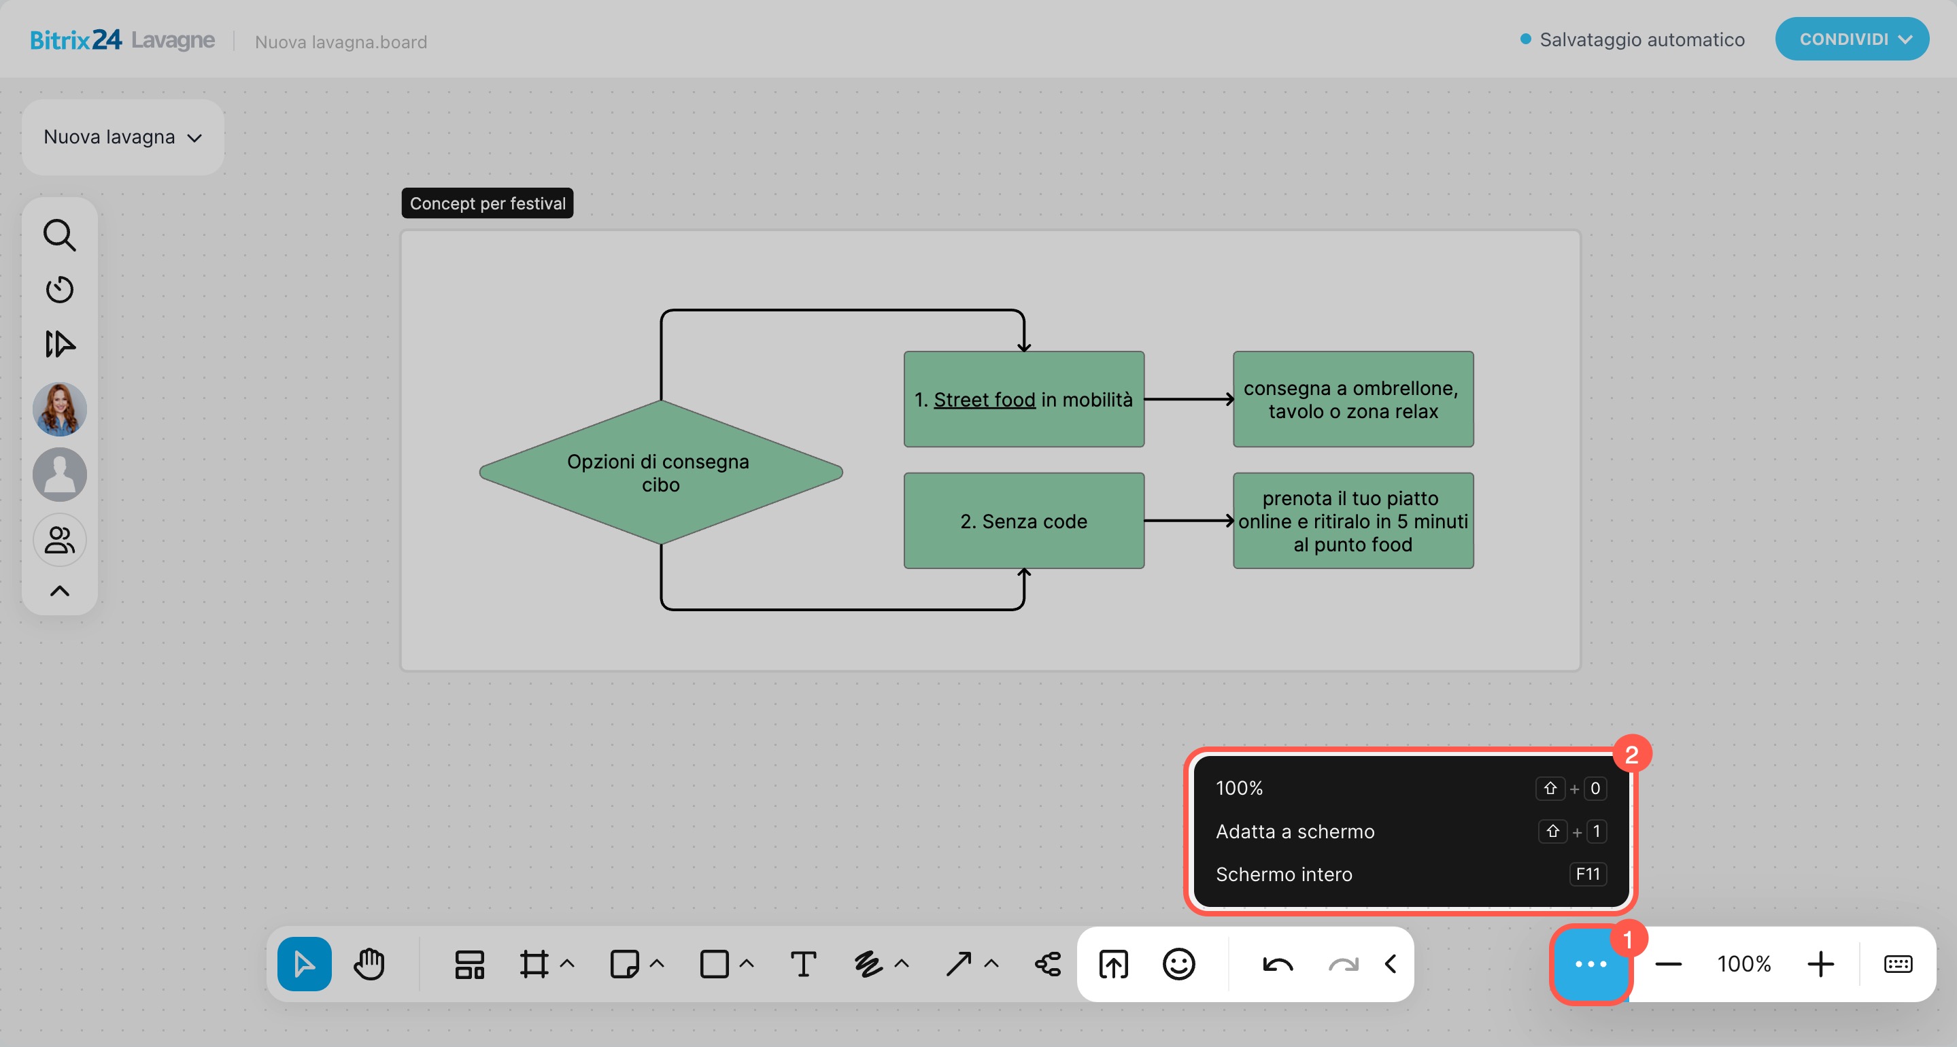Collapse the left sidebar panel
The image size is (1957, 1047).
pos(59,591)
